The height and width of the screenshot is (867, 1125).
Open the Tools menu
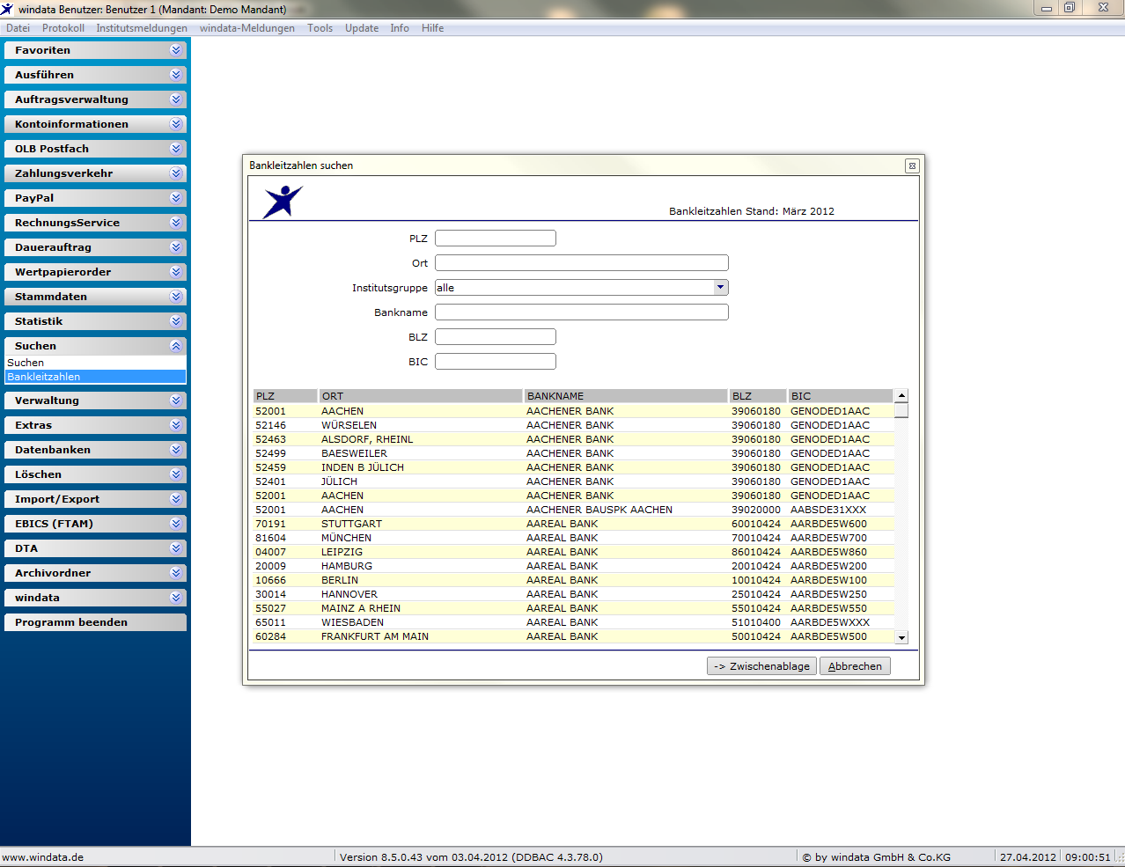[320, 28]
